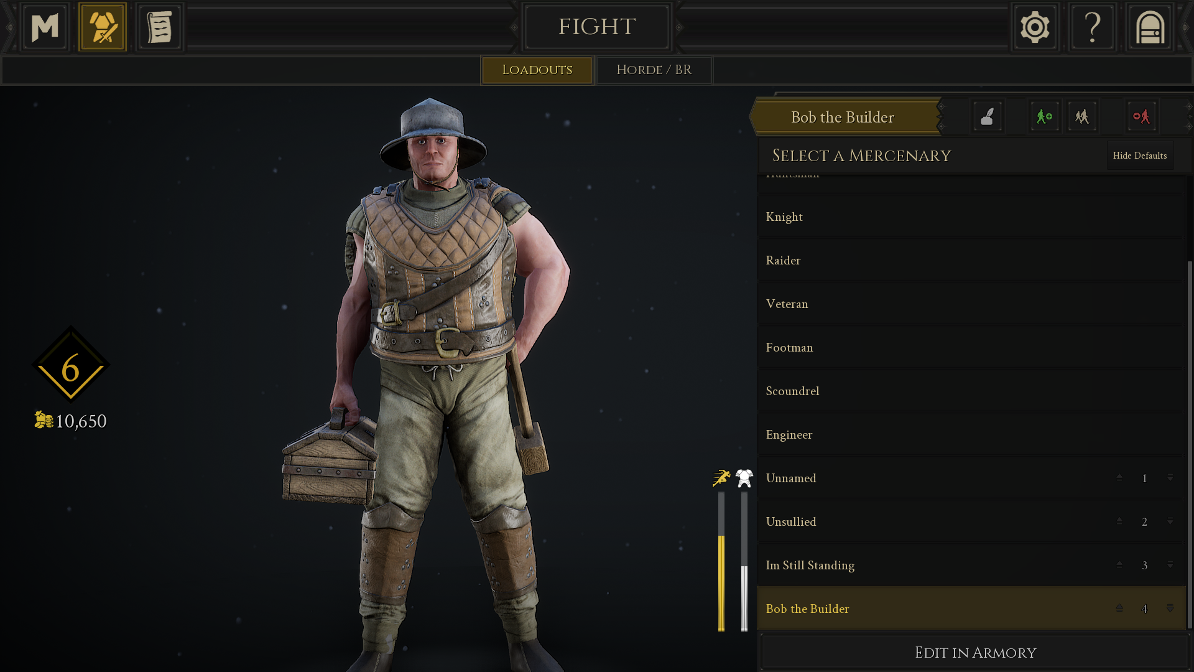The image size is (1194, 672).
Task: Open settings gear icon
Action: [1035, 27]
